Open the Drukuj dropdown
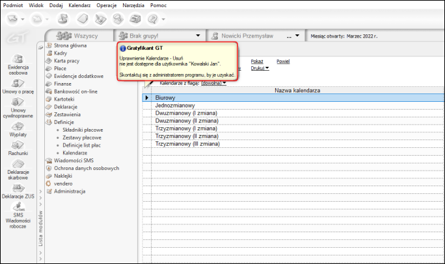This screenshot has height=264, width=445. [x=260, y=68]
